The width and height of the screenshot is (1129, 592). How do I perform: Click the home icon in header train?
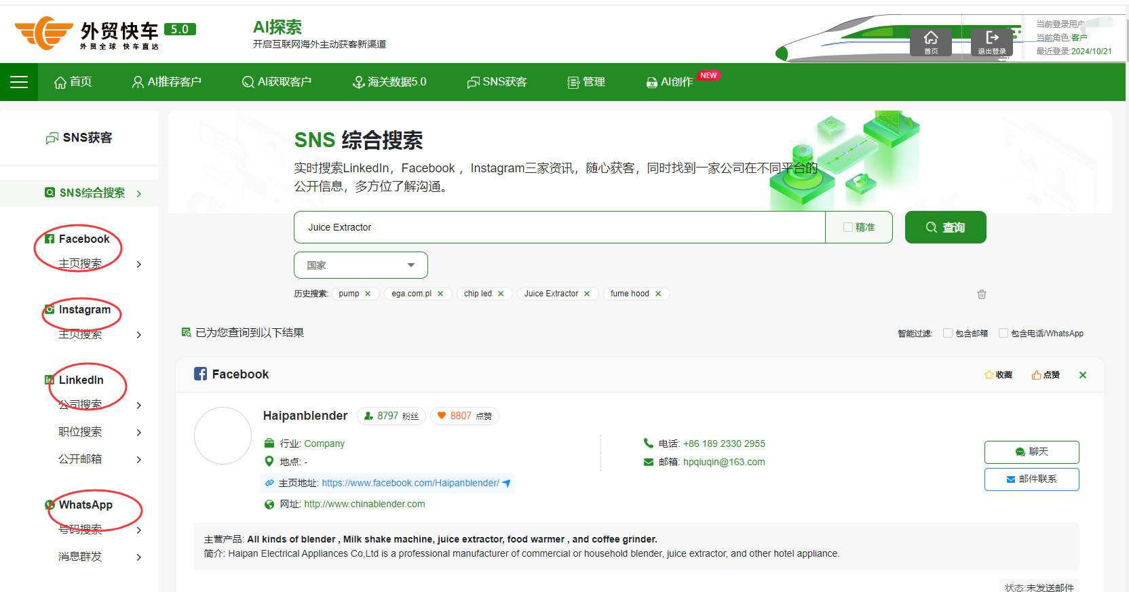(x=931, y=41)
